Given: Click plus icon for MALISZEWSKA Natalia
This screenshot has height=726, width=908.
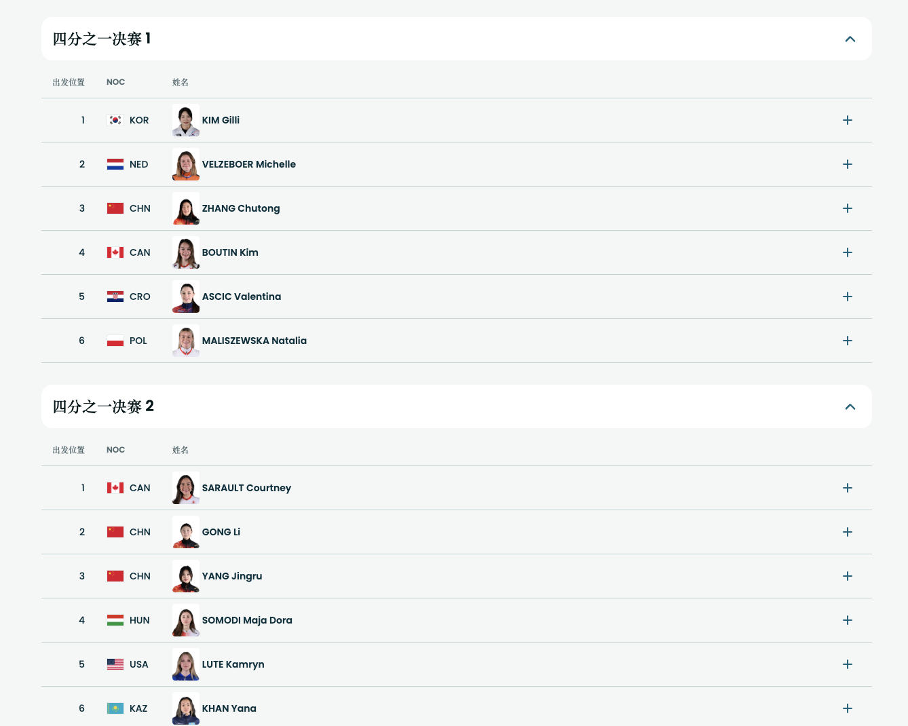Looking at the screenshot, I should click(847, 341).
